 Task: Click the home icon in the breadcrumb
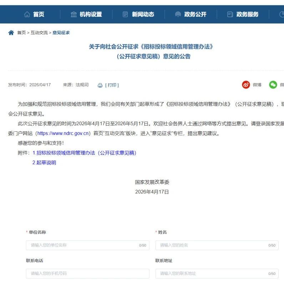[x=11, y=32]
